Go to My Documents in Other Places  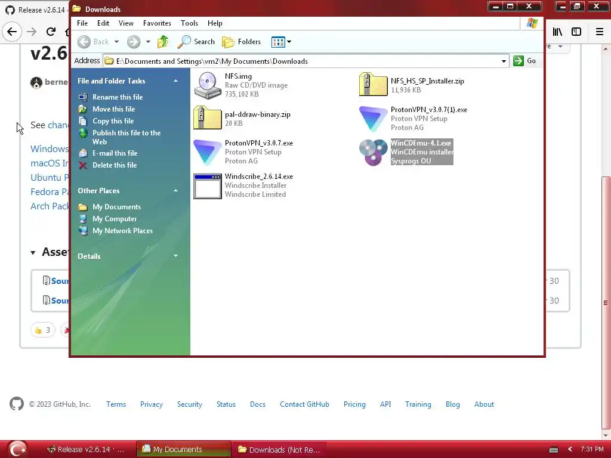116,207
